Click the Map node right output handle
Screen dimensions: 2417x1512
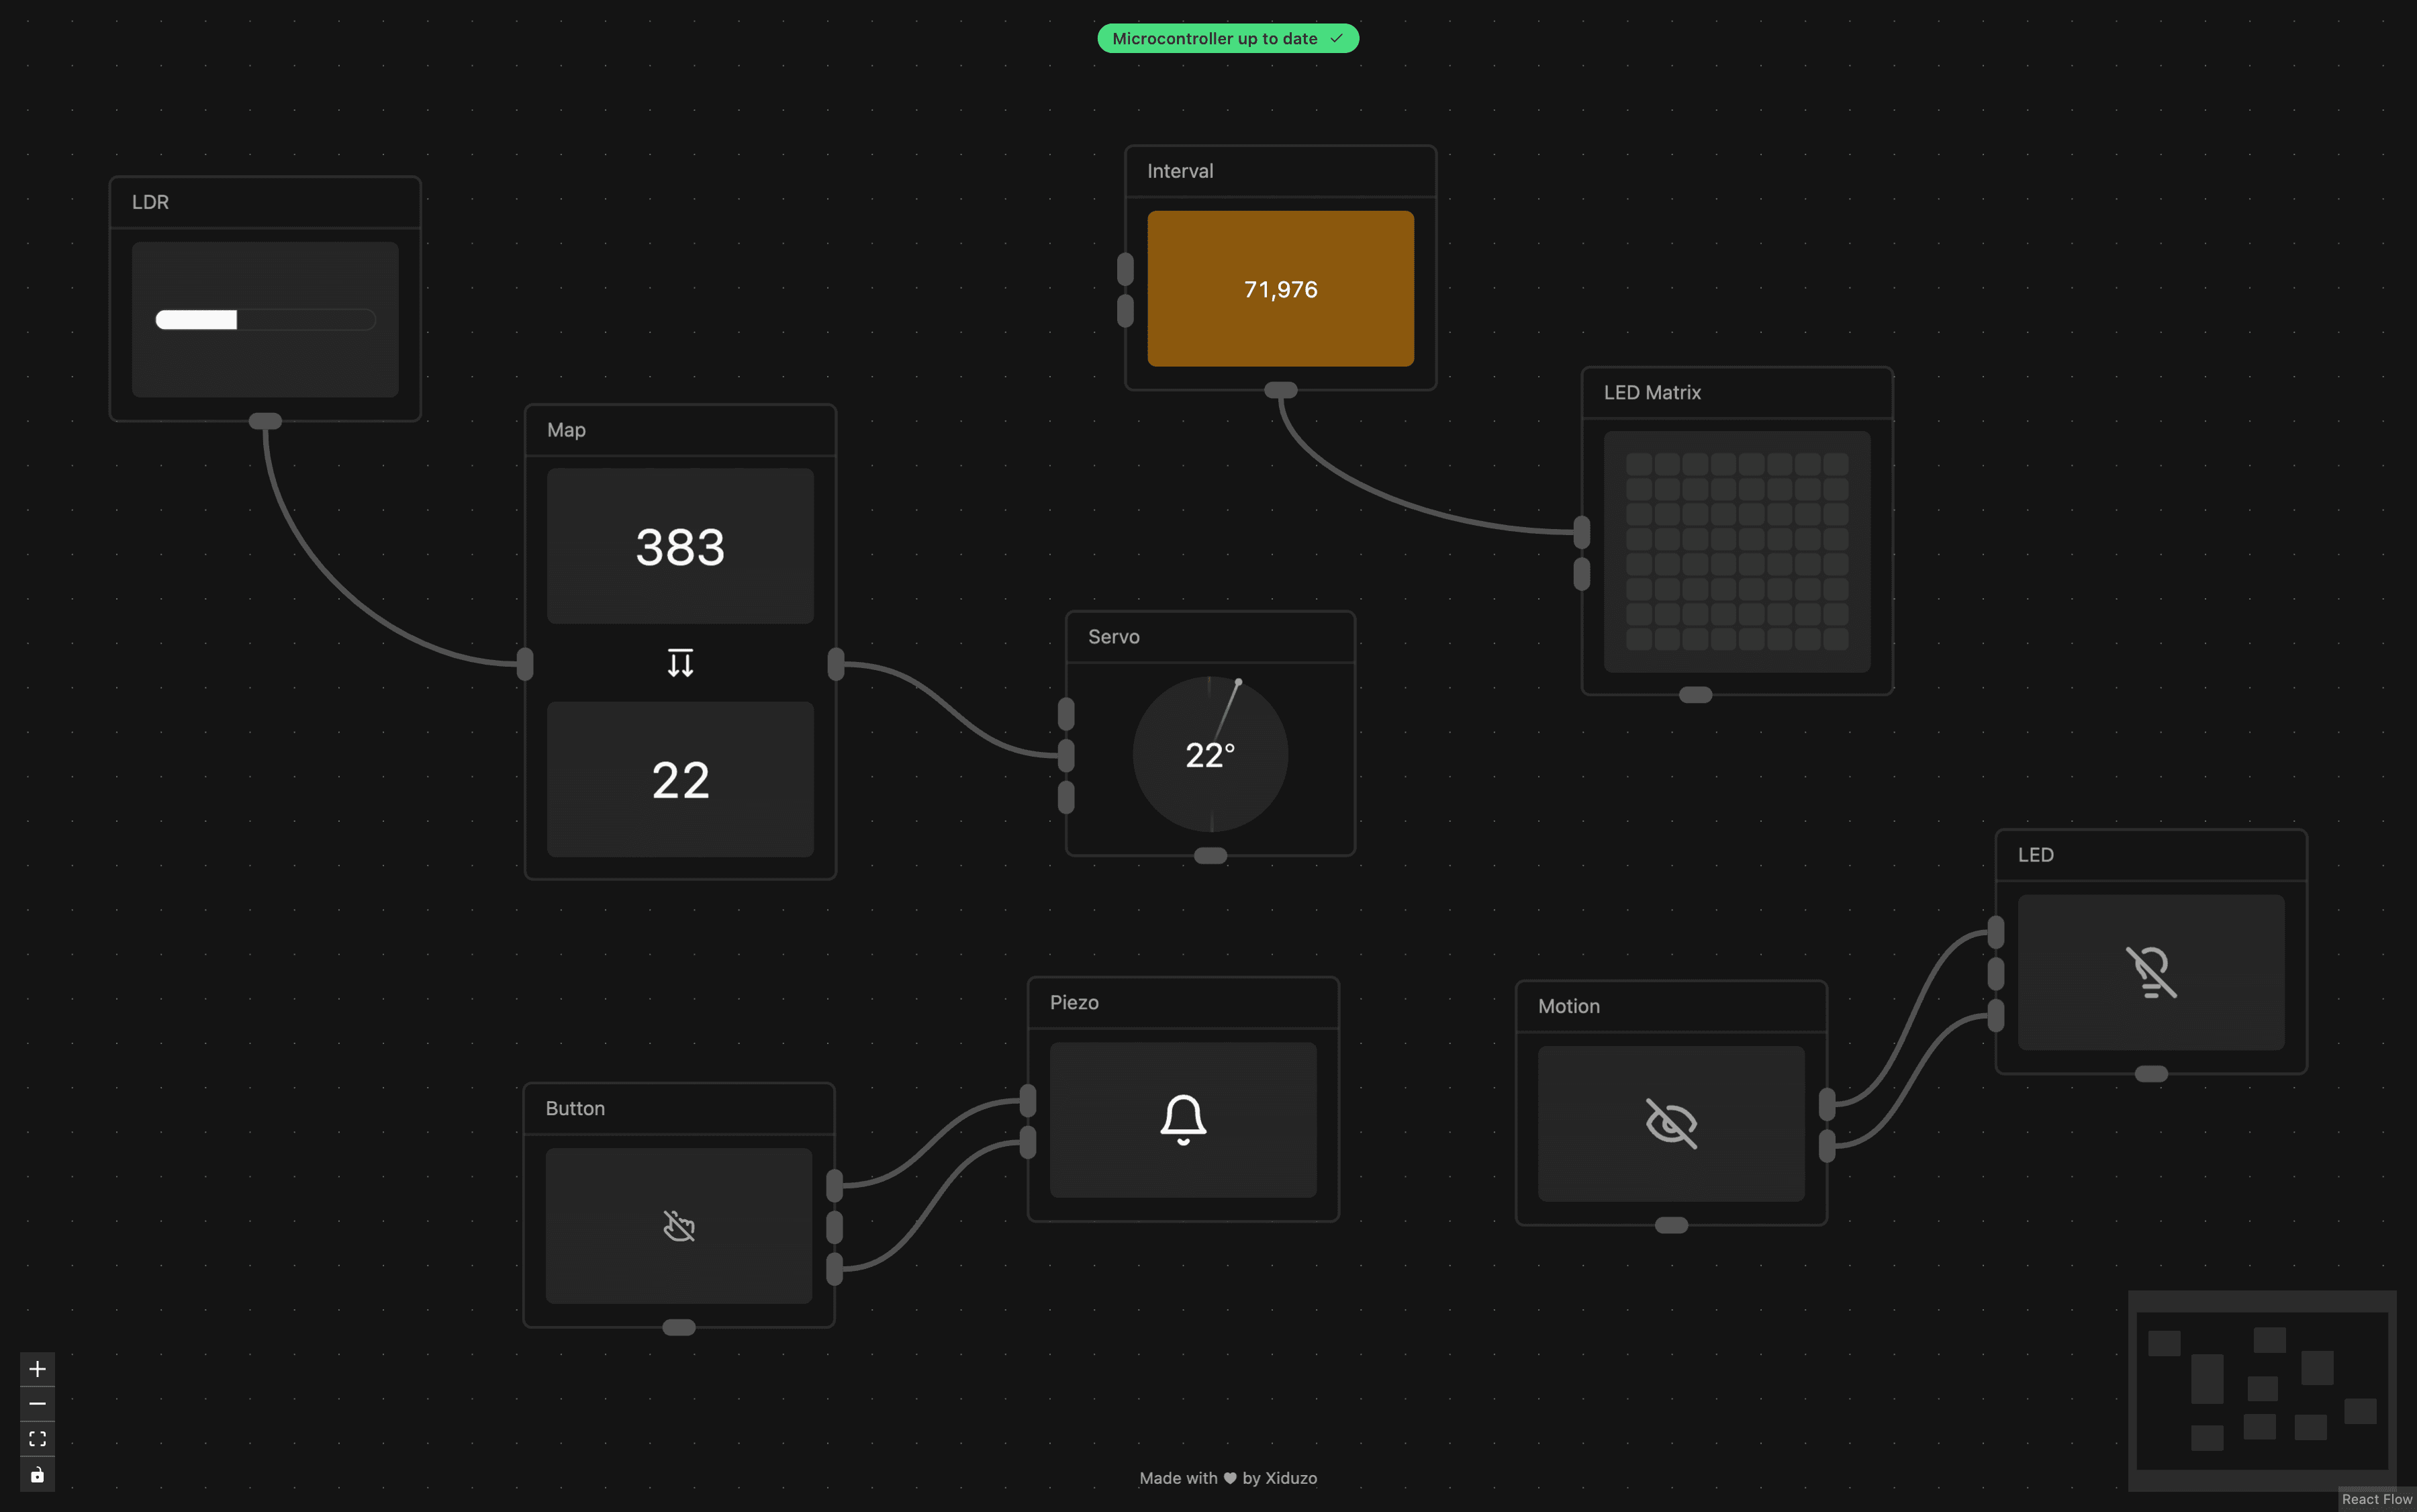836,664
